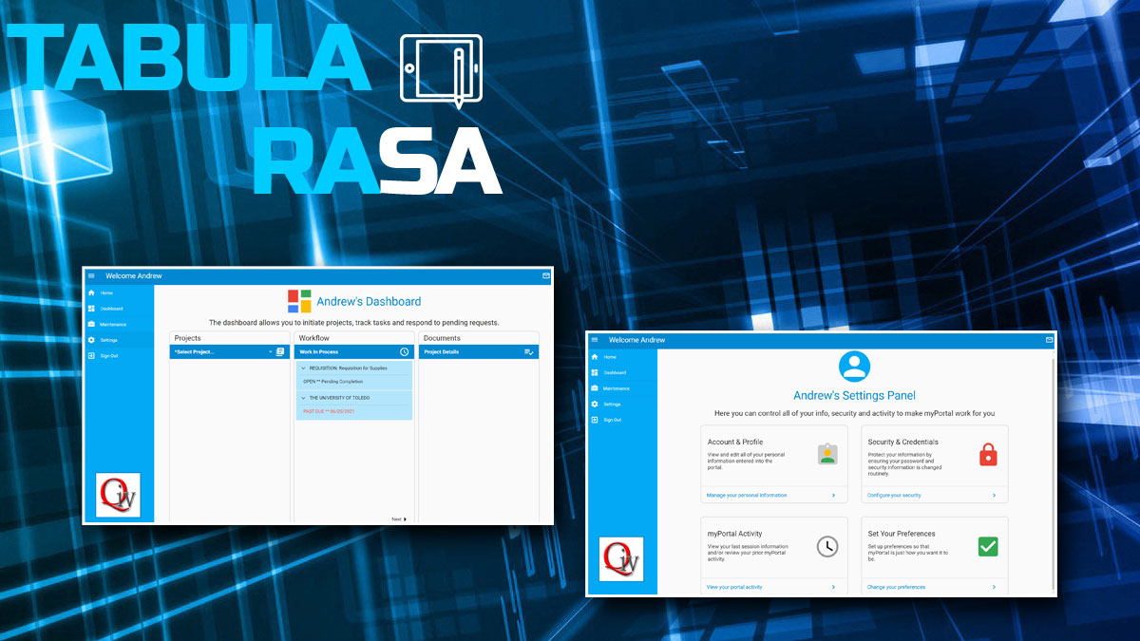Click the Set Your Preferences card title
The image size is (1140, 641).
click(902, 534)
